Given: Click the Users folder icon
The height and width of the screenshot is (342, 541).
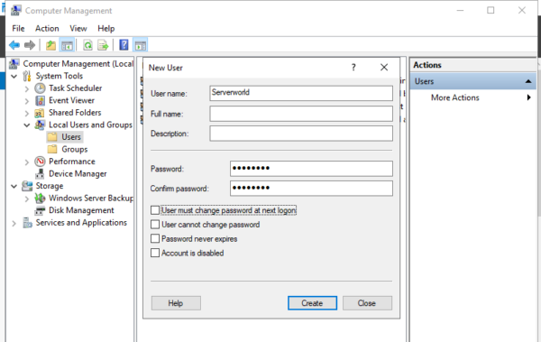Looking at the screenshot, I should (52, 137).
